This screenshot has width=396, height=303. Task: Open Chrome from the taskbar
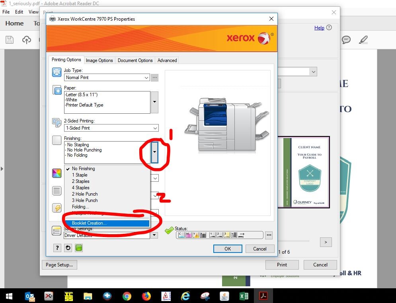point(127,296)
